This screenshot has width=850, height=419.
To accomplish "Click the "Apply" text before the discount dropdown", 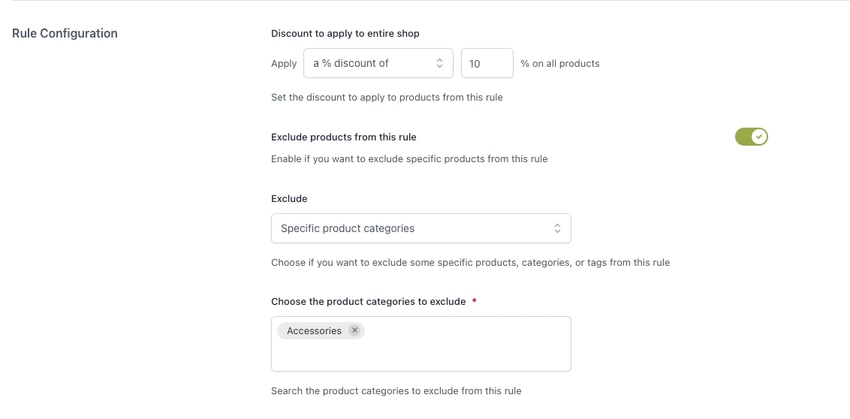I will point(284,64).
